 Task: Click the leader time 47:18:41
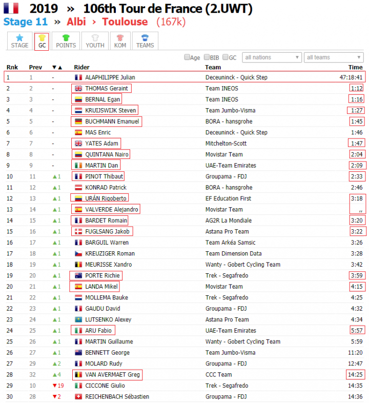(x=351, y=77)
